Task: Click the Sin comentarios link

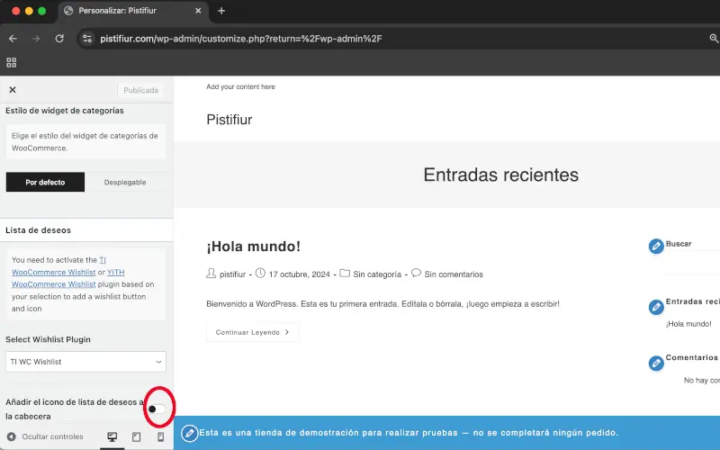Action: 454,274
